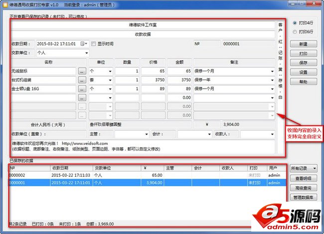Expand unit dropdown for 金士顿U盘 row
Viewport: 324px width, 234px height.
click(110, 89)
